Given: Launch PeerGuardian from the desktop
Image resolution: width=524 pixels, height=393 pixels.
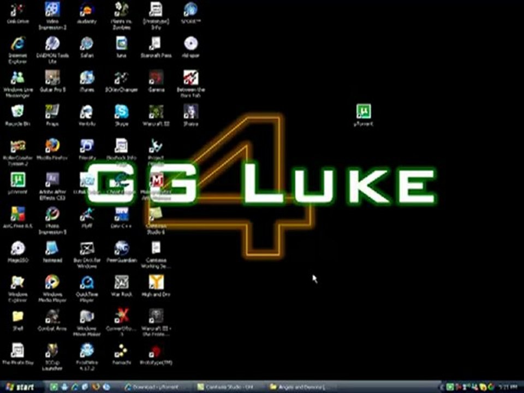Looking at the screenshot, I should pyautogui.click(x=121, y=252).
